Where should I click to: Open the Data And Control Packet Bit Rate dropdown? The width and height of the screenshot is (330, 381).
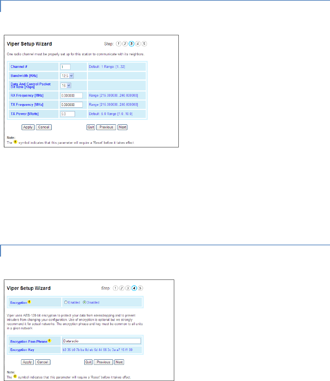point(66,86)
